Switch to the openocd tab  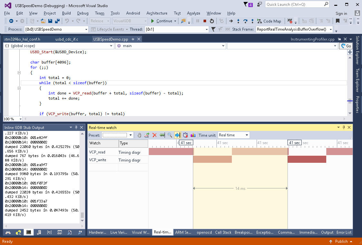pos(204,232)
